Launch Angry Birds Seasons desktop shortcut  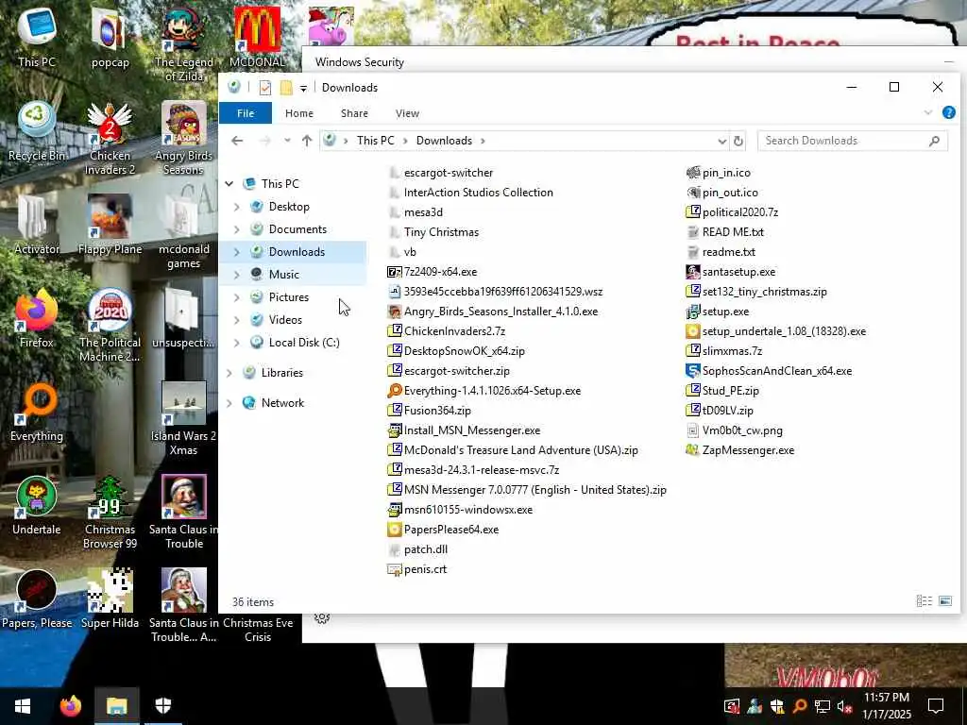[183, 138]
